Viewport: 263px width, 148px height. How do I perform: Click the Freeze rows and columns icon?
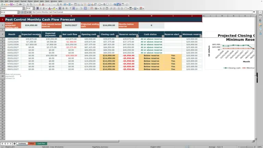click(118, 4)
